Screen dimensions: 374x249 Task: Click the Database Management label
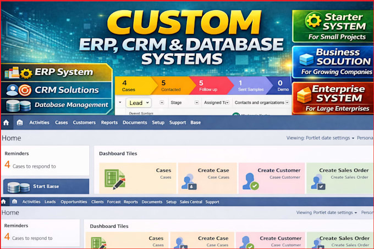coord(71,105)
